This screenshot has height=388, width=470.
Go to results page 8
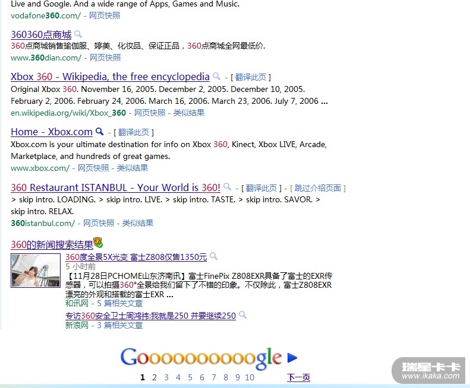click(x=226, y=377)
